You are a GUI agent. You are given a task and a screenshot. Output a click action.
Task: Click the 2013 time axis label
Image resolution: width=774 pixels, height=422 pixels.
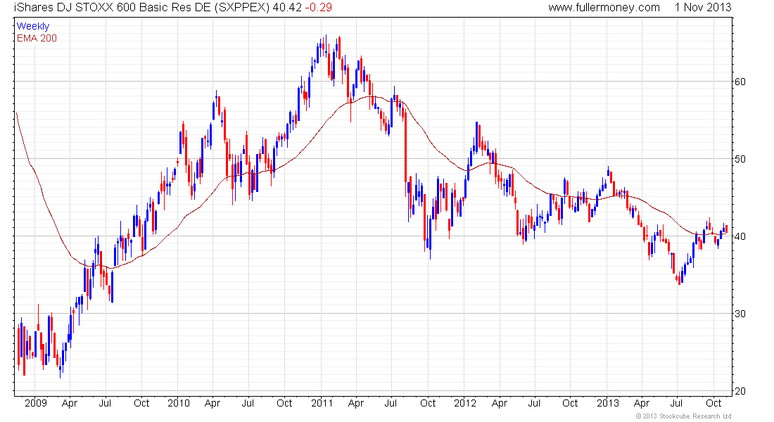[x=608, y=403]
